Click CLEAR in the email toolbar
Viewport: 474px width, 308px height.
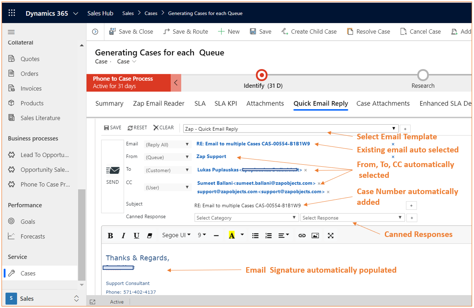click(x=164, y=127)
